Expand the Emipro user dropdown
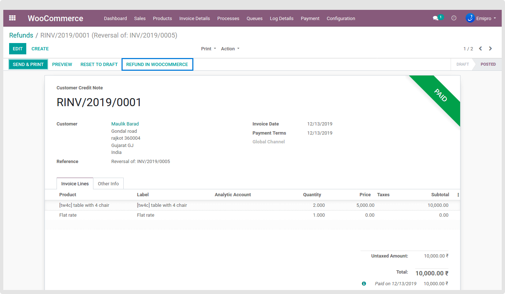Image resolution: width=505 pixels, height=294 pixels. pos(486,18)
